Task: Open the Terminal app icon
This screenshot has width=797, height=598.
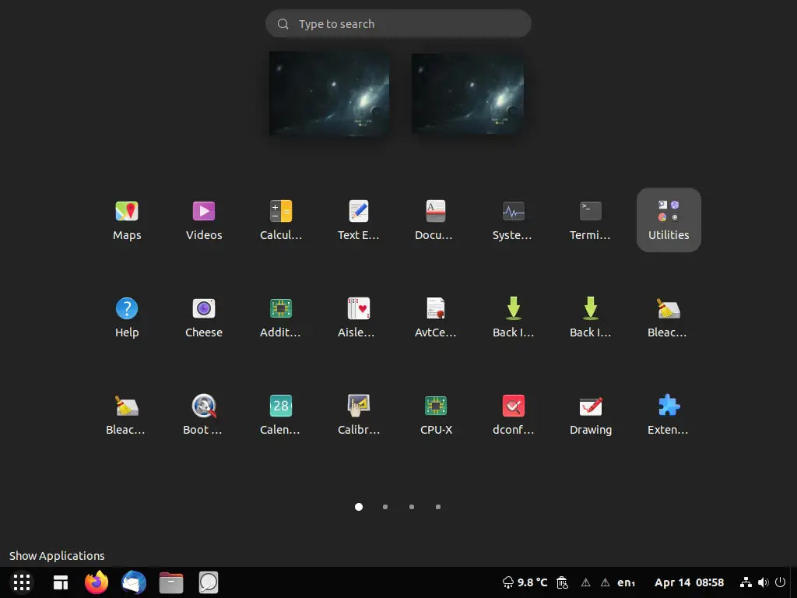Action: tap(590, 220)
